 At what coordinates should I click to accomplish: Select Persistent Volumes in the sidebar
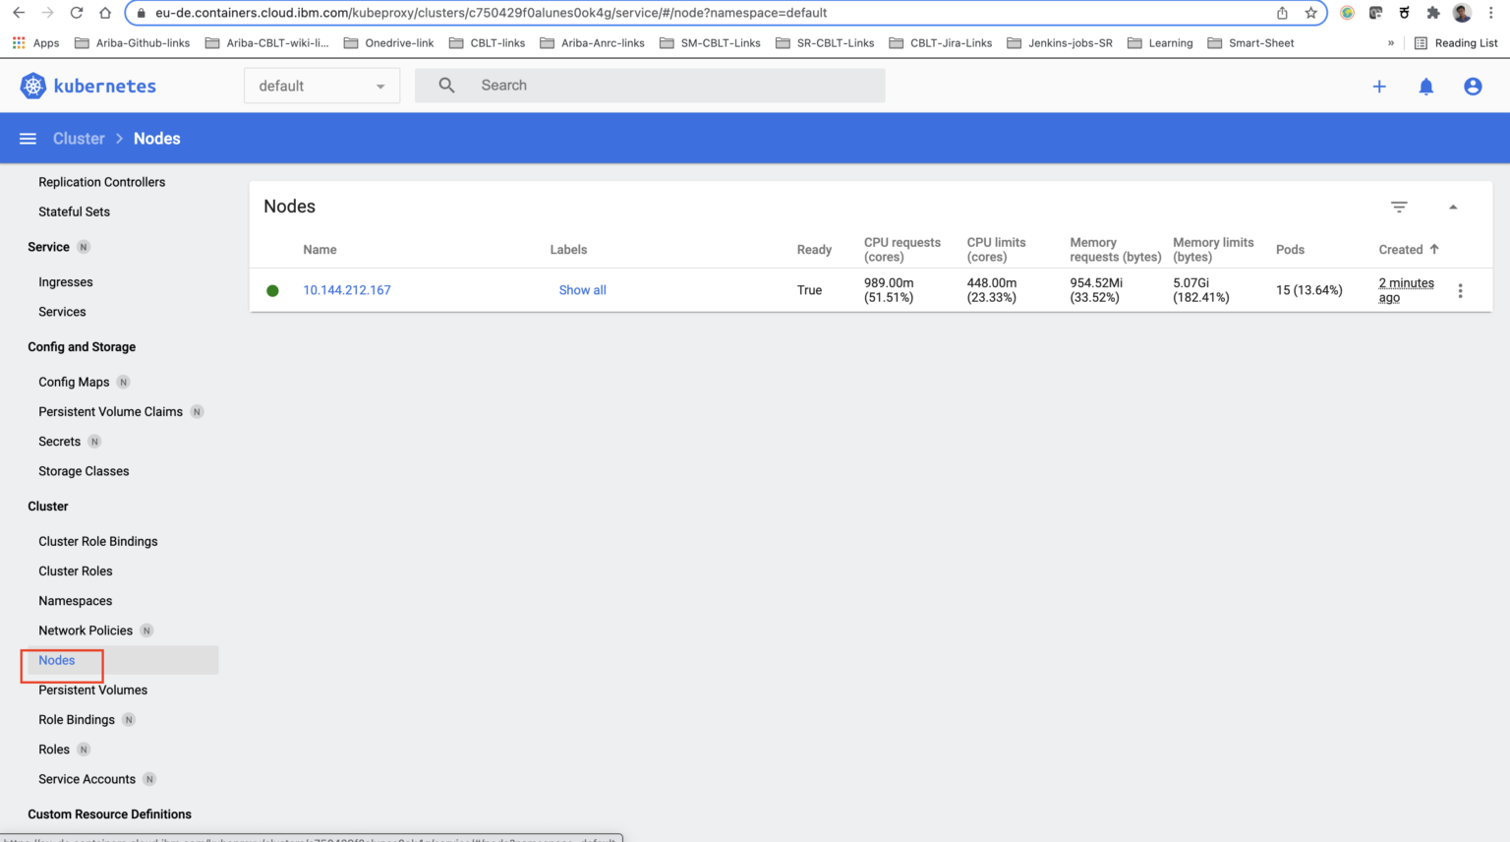coord(92,690)
